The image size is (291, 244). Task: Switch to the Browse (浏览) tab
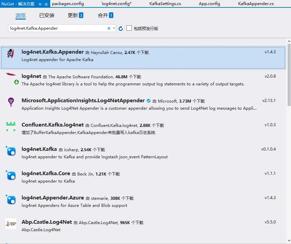click(21, 16)
